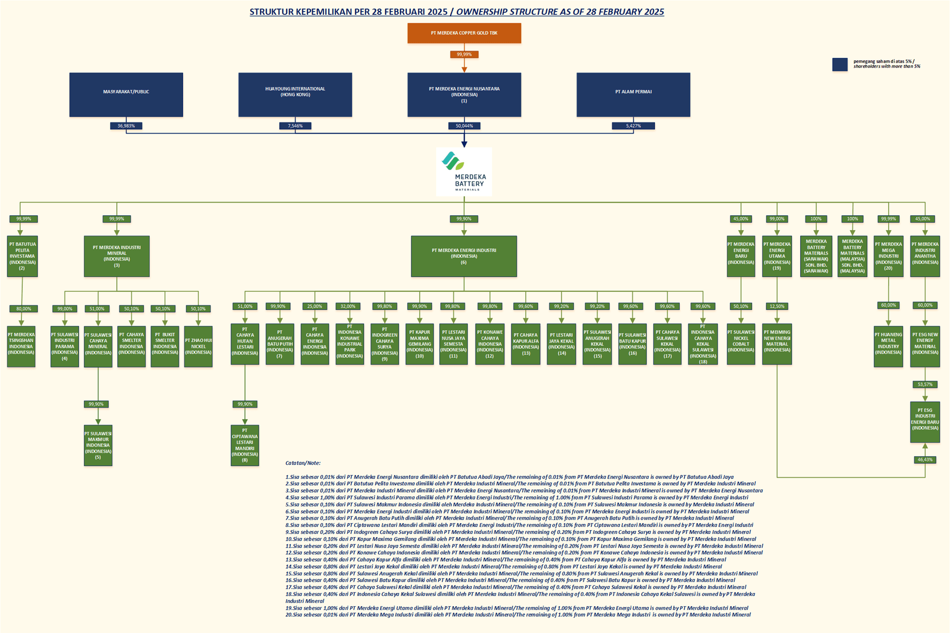Select the PT Merdeka Energi Utama box

[777, 256]
